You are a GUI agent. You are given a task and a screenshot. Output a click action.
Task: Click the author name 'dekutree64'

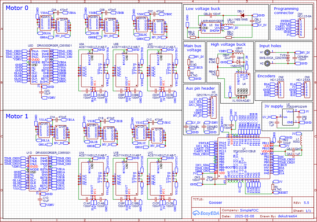click(x=287, y=216)
